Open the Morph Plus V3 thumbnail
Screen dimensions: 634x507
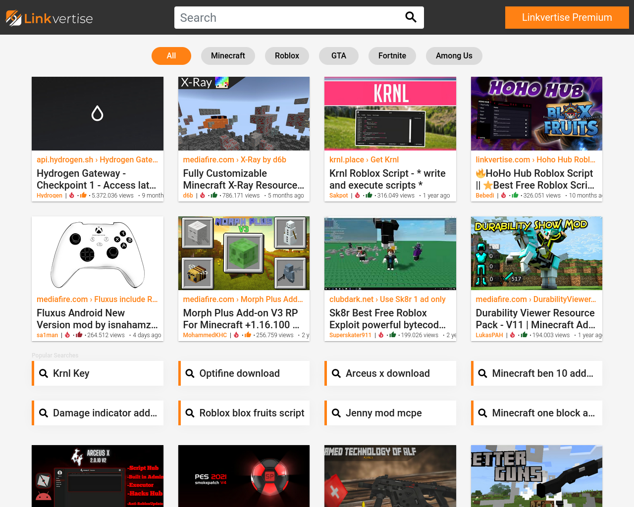244,253
